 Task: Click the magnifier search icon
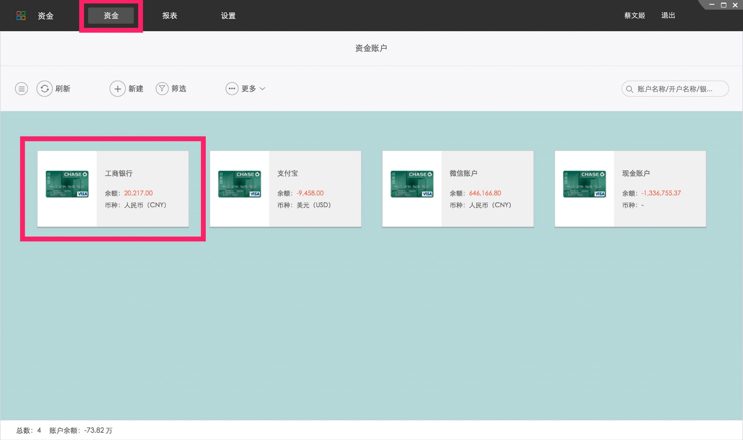(629, 89)
